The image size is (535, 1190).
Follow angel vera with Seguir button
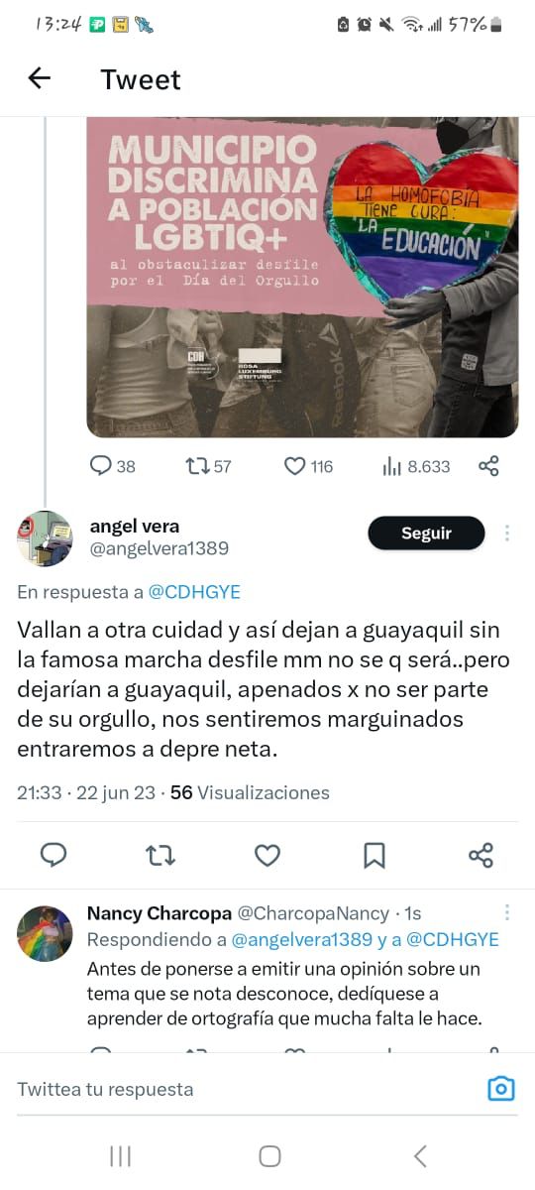[426, 534]
